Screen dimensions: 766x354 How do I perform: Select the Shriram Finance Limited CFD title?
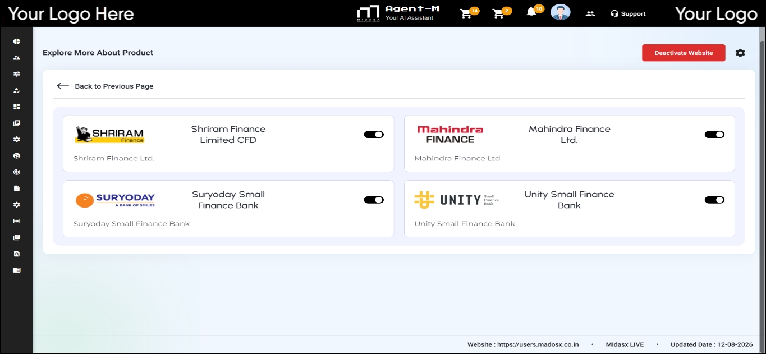tap(228, 135)
